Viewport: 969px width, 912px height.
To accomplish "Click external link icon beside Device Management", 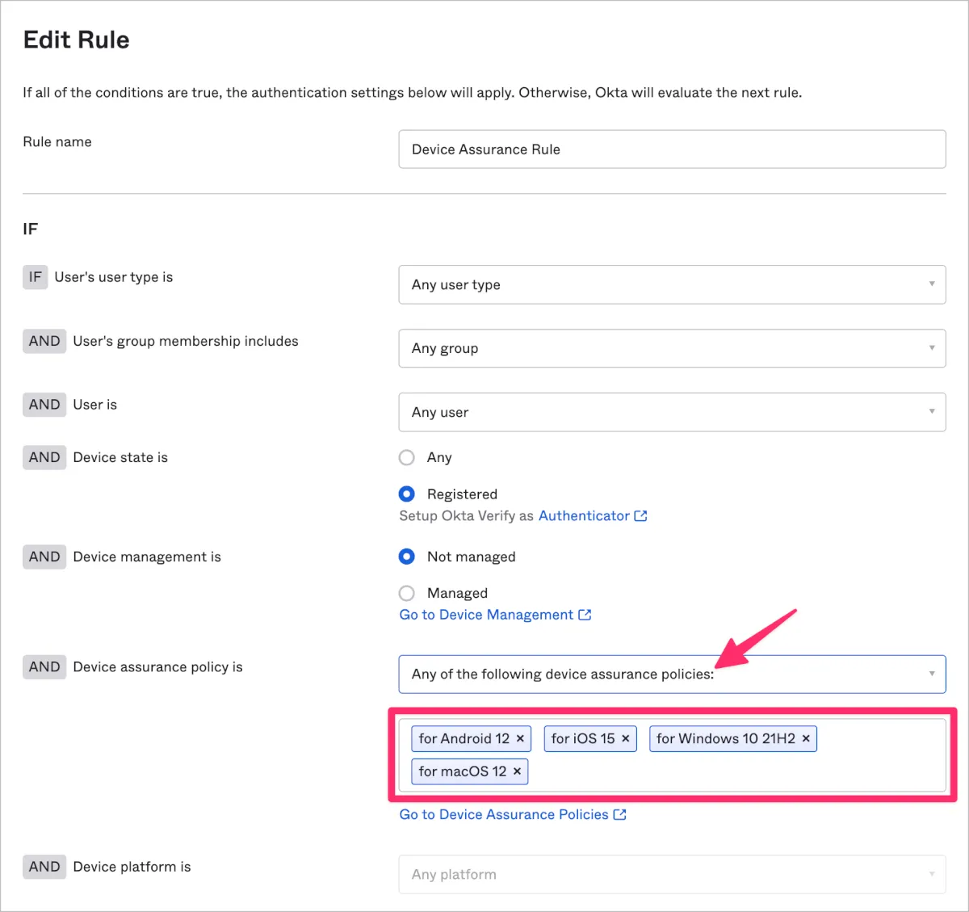I will pos(585,615).
